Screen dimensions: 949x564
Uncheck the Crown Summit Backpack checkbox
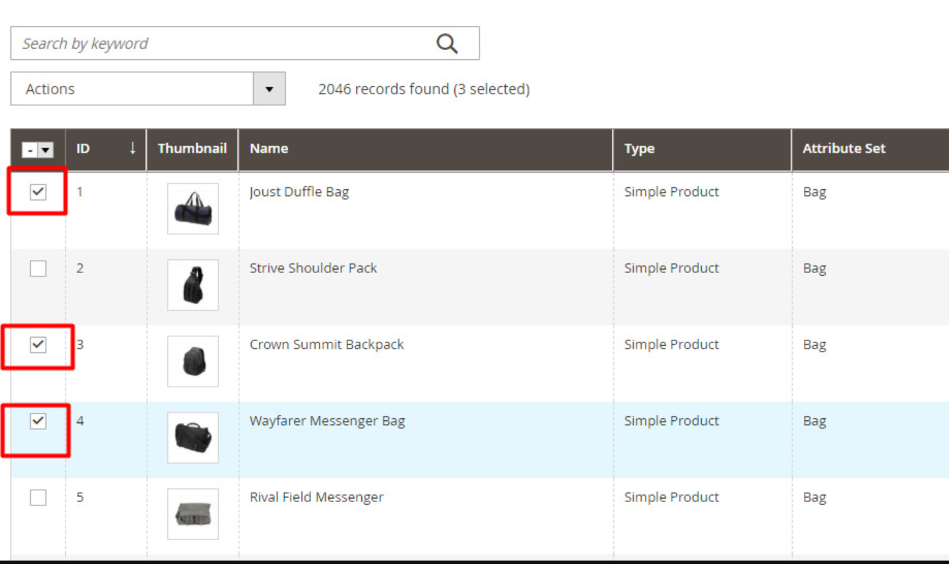tap(39, 345)
